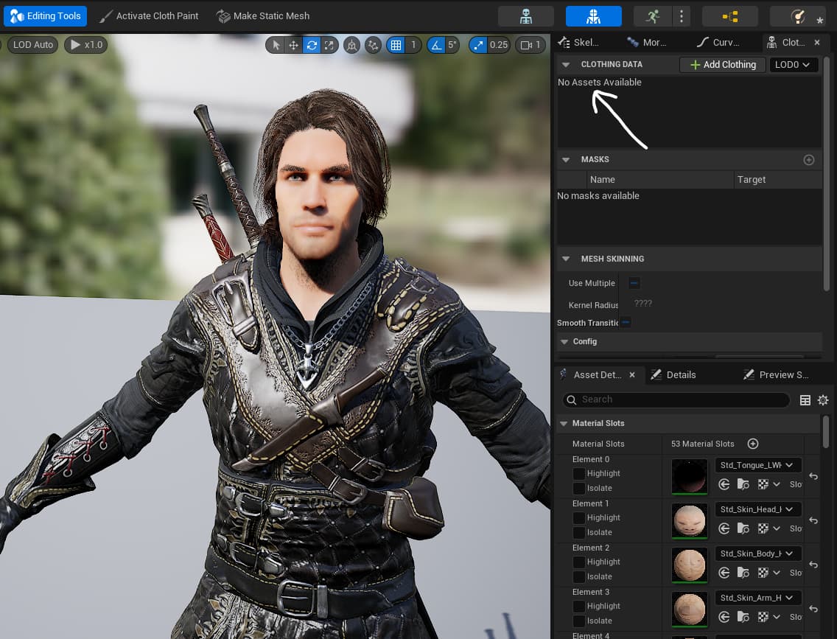Collapse the Masks section

click(x=566, y=160)
